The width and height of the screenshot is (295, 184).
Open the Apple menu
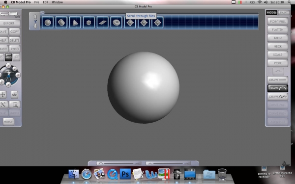(x=5, y=2)
